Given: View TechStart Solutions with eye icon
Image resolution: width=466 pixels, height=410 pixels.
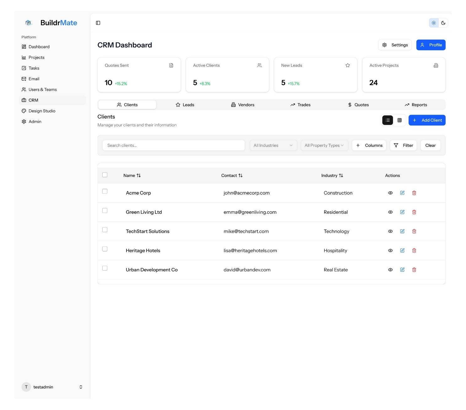Looking at the screenshot, I should coord(390,231).
